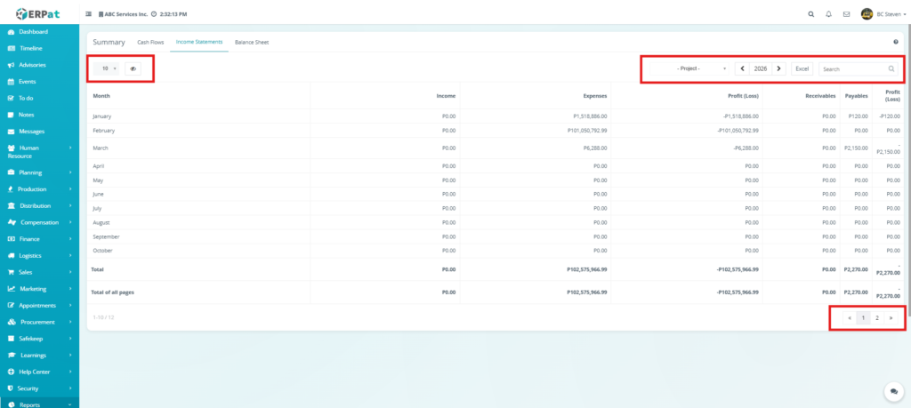This screenshot has width=911, height=408.
Task: Expand the Compensation menu
Action: (x=39, y=222)
